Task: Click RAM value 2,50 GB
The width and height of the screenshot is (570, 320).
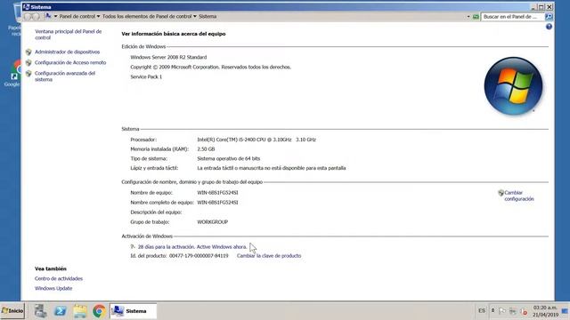Action: click(x=206, y=149)
